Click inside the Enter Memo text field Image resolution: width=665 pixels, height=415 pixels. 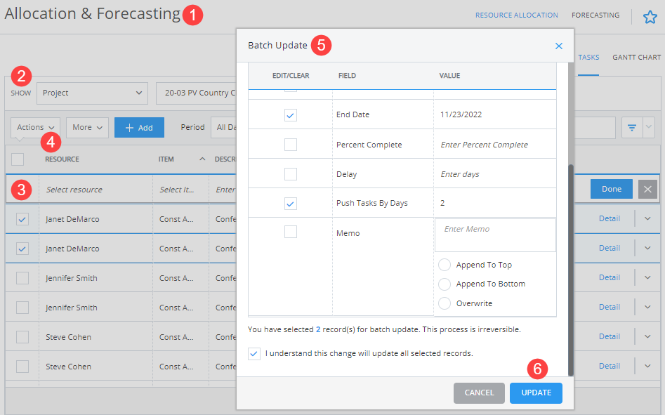[x=494, y=235]
